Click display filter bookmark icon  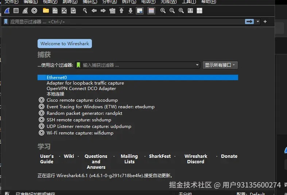click(6, 22)
